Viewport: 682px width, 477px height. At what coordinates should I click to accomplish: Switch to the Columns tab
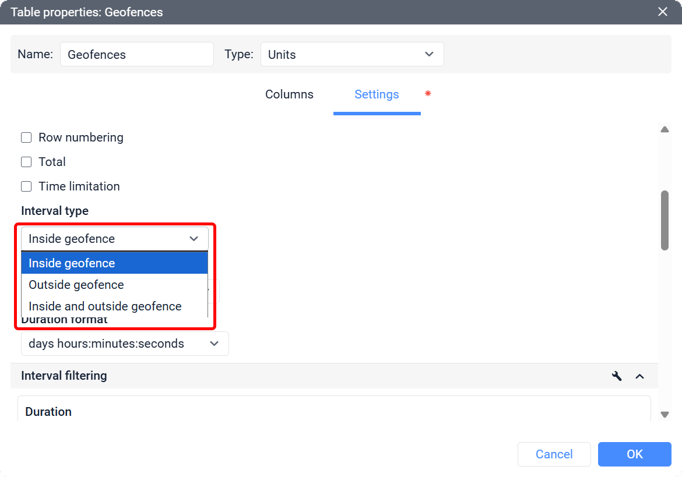[x=289, y=94]
